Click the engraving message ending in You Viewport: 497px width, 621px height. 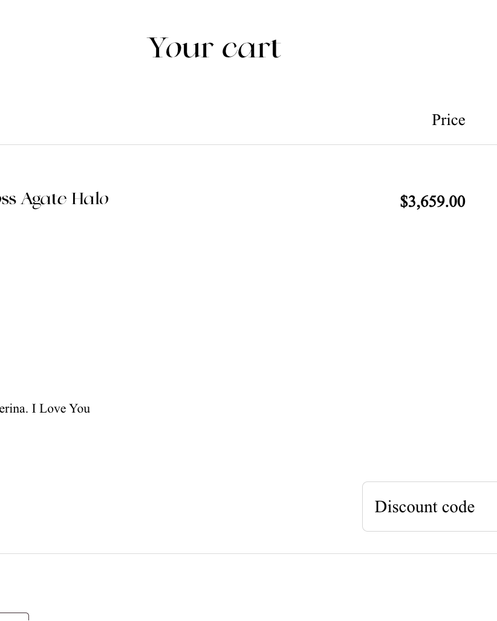[45, 409]
